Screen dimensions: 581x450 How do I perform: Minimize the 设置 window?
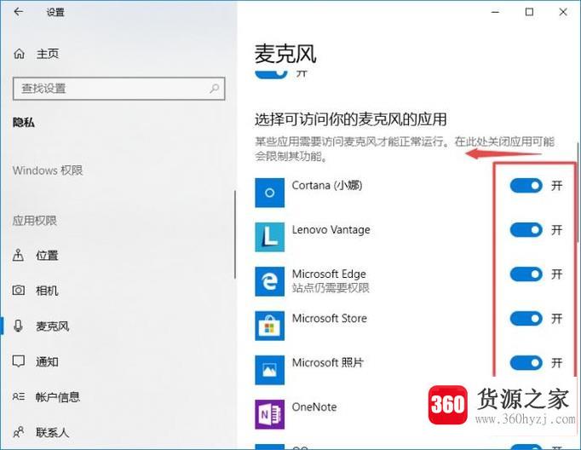pos(496,12)
